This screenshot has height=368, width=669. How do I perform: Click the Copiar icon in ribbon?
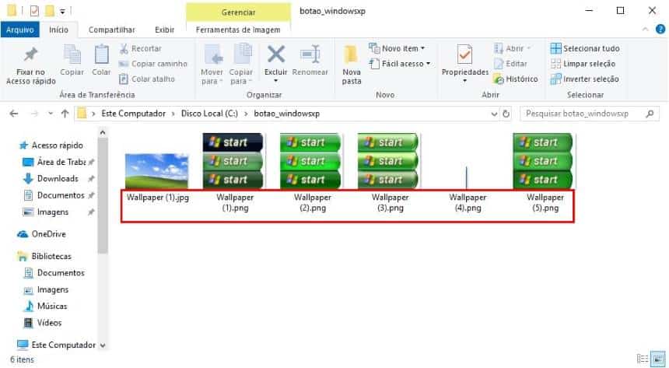[x=72, y=54]
